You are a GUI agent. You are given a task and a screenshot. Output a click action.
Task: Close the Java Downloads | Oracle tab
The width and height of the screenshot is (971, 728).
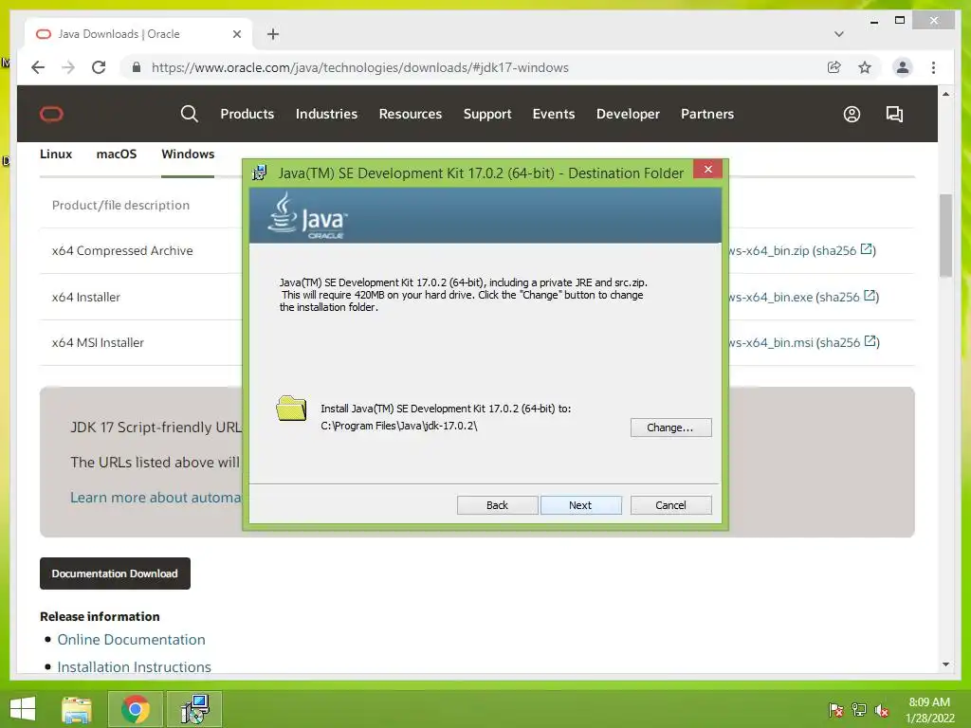point(236,34)
